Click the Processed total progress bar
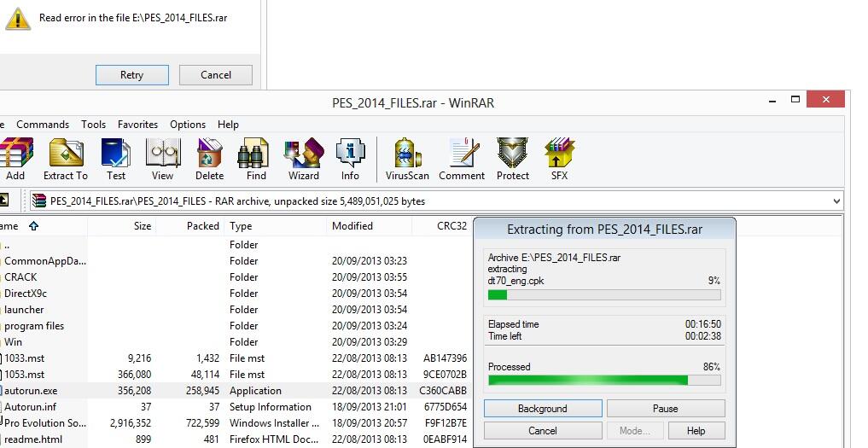 click(604, 381)
